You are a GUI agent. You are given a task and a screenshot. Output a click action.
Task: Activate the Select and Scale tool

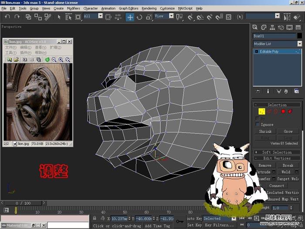[149, 17]
